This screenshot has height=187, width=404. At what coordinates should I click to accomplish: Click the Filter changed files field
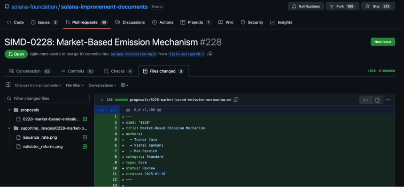(47, 98)
